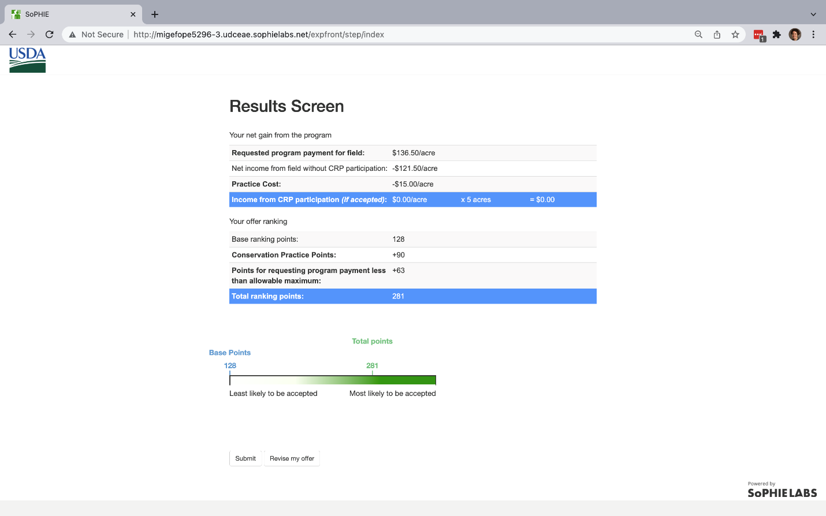Click the = $0.00 income total
The image size is (826, 516).
click(x=542, y=200)
